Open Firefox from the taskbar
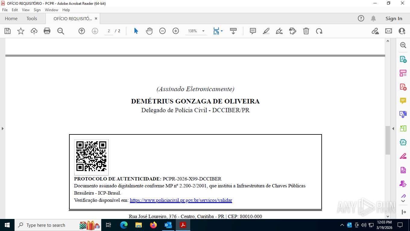This screenshot has width=410, height=231. [x=153, y=225]
